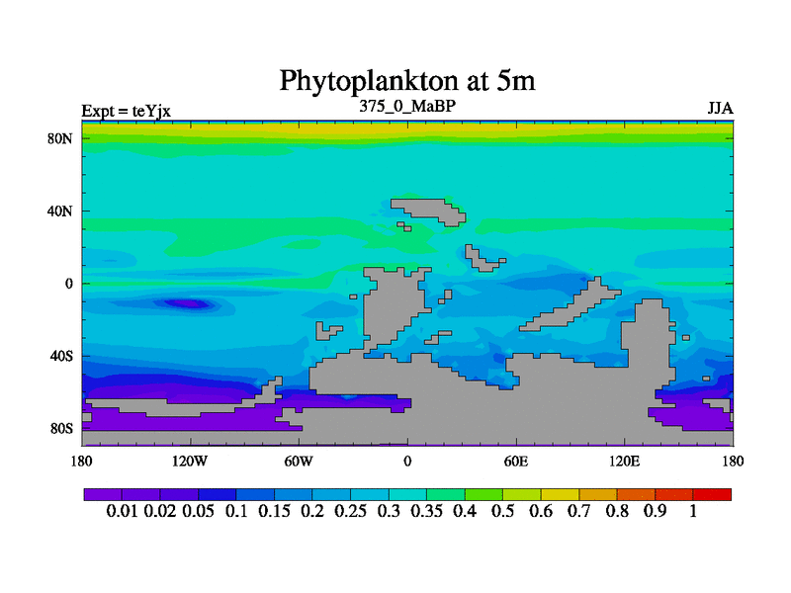791x593 pixels.
Task: Click the 0 longitude label on bottom axis
Action: 406,461
